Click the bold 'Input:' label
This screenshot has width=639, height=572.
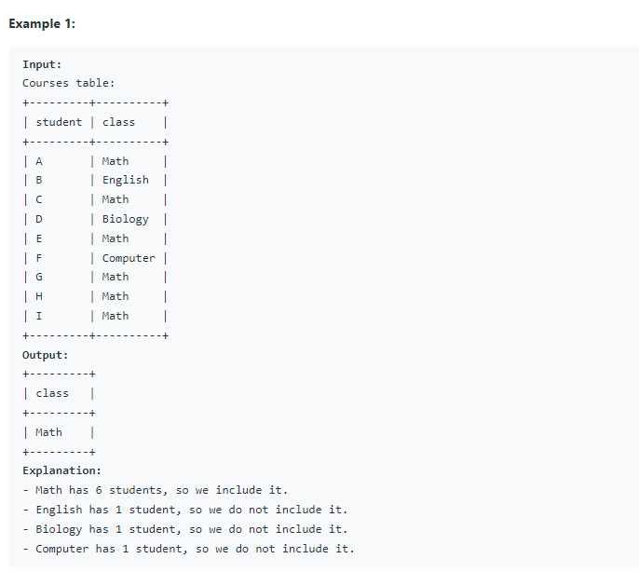(42, 64)
